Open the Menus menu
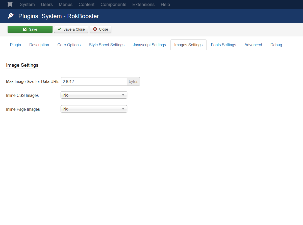This screenshot has width=303, height=225. pyautogui.click(x=66, y=5)
